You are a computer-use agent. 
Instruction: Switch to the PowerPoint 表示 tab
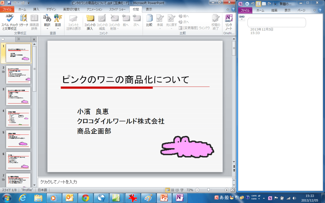[149, 9]
